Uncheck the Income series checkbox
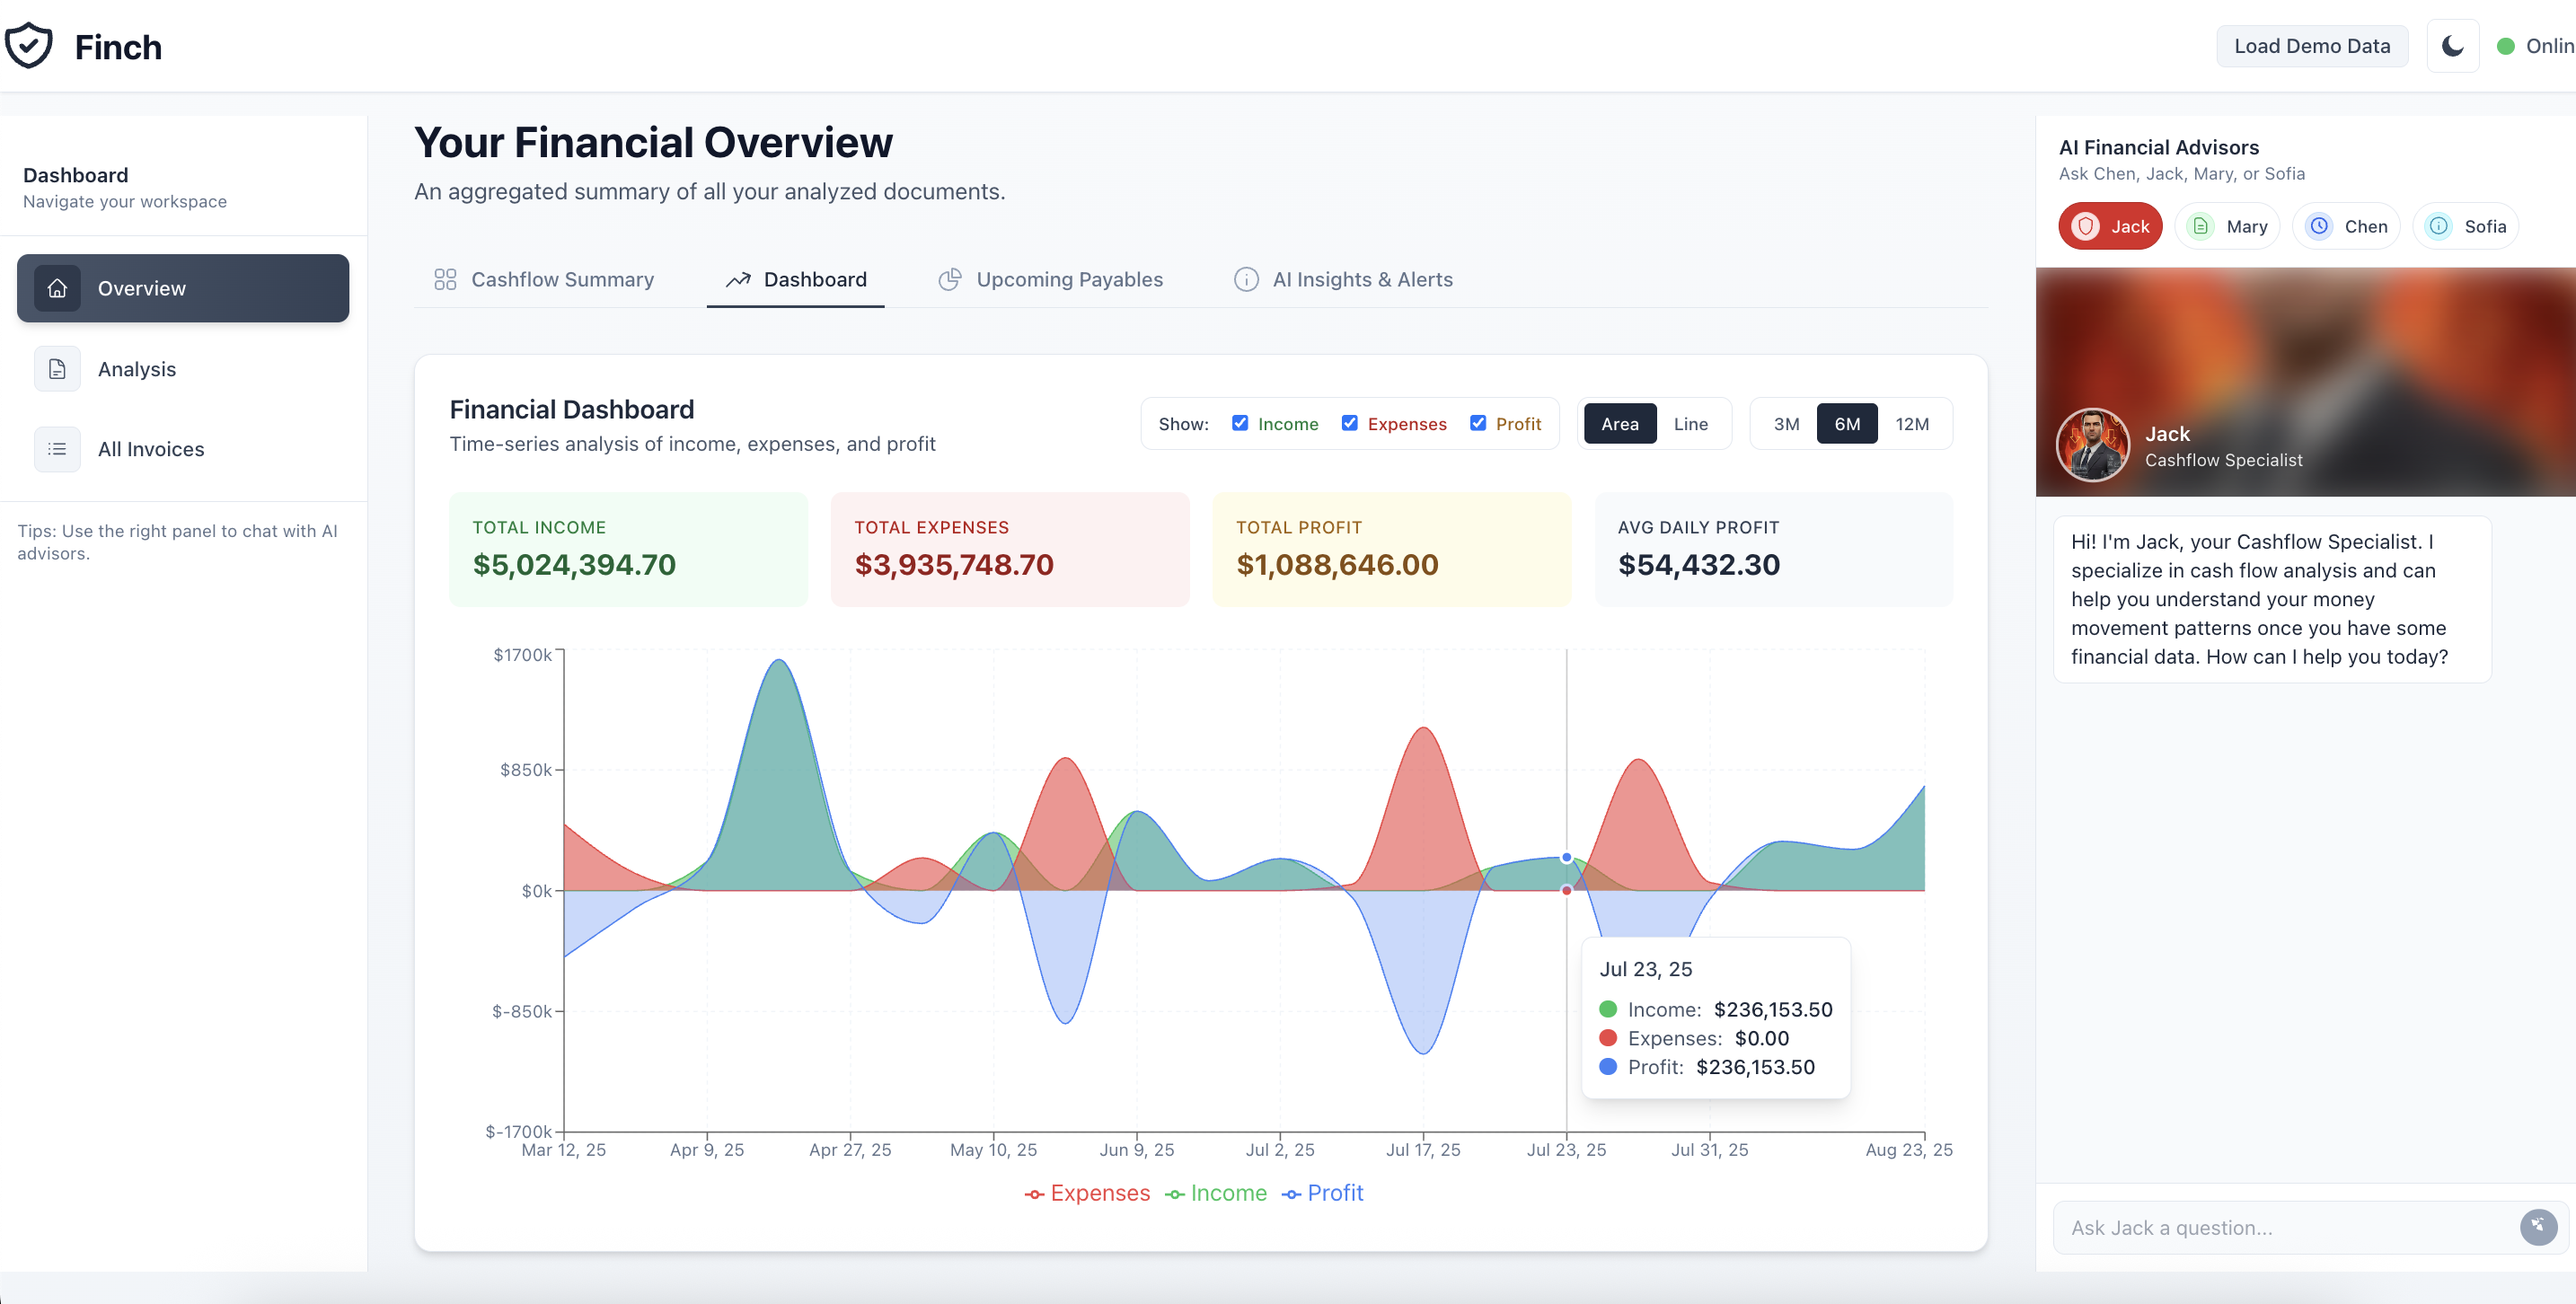The height and width of the screenshot is (1304, 2576). (1240, 423)
